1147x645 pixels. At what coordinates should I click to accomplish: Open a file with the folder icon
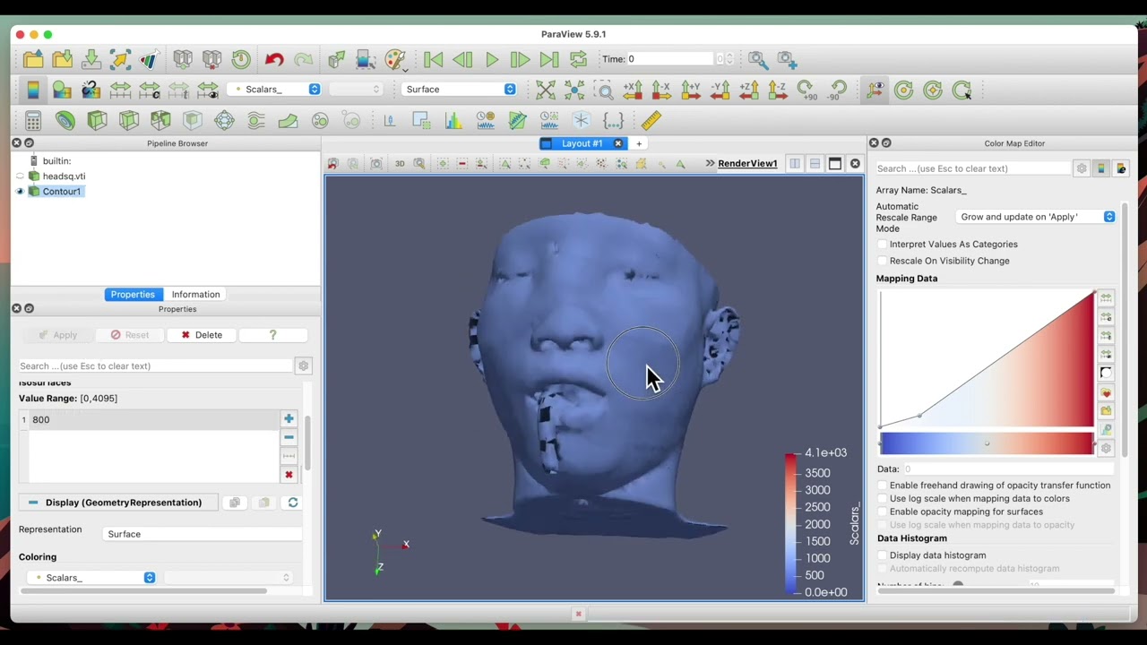pyautogui.click(x=33, y=60)
